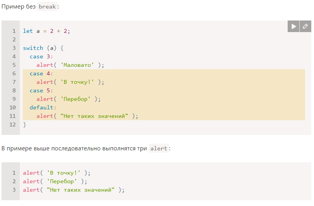The width and height of the screenshot is (314, 206).
Task: Click the 'Перебор' string in the switch block
Action: point(75,99)
